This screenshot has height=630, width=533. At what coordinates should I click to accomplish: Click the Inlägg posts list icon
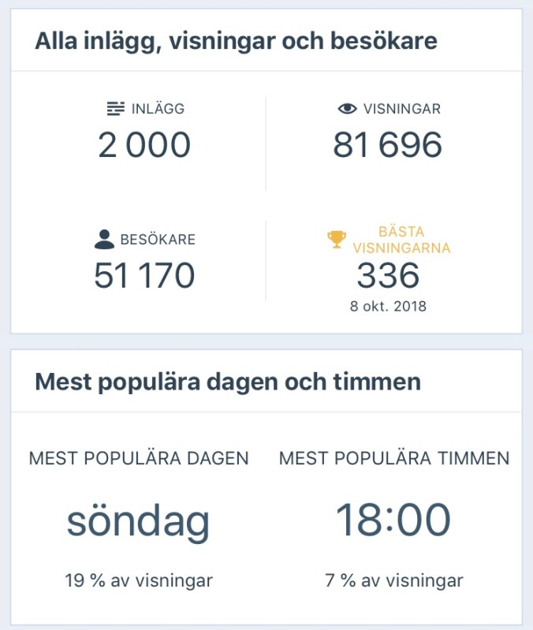pyautogui.click(x=116, y=109)
